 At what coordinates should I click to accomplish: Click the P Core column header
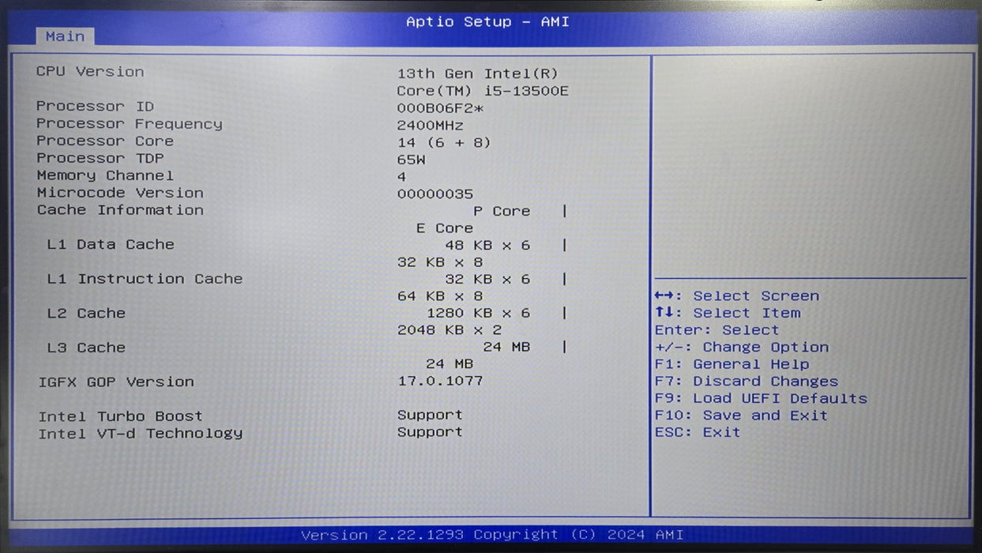coord(502,212)
